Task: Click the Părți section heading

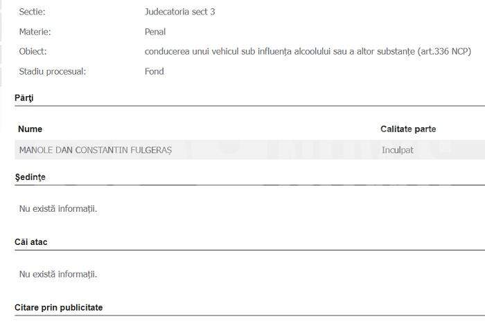Action: (24, 98)
